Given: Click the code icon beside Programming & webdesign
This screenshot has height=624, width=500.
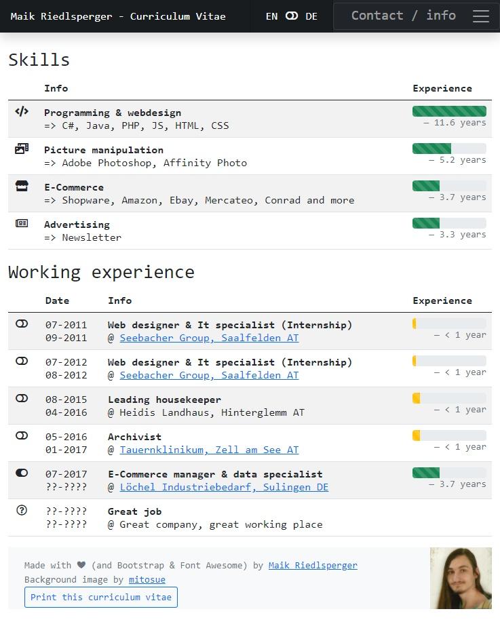Looking at the screenshot, I should tap(22, 112).
